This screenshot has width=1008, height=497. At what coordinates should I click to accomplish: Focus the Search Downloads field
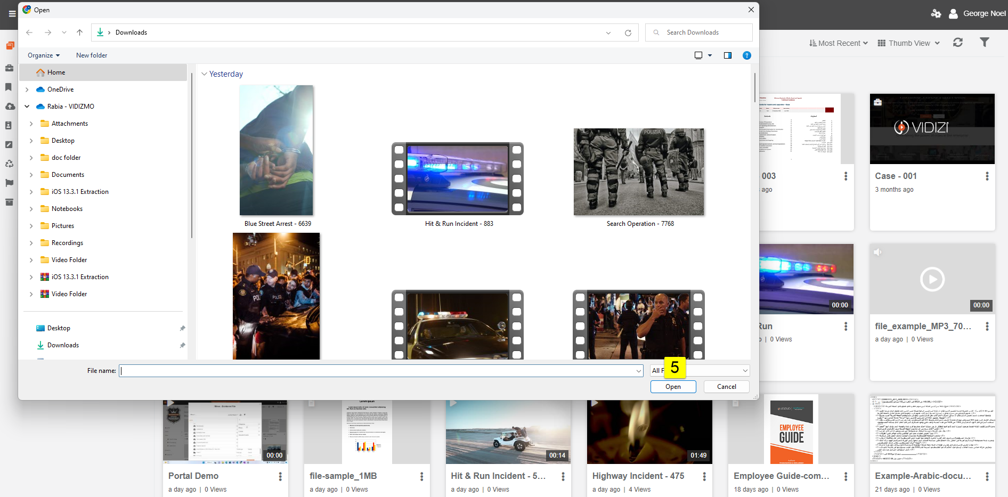[x=699, y=32]
